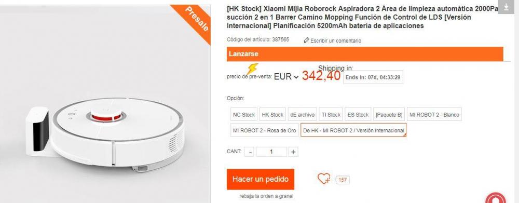Open rebaja la orden a granel link
This screenshot has height=203, width=519.
pos(266,196)
